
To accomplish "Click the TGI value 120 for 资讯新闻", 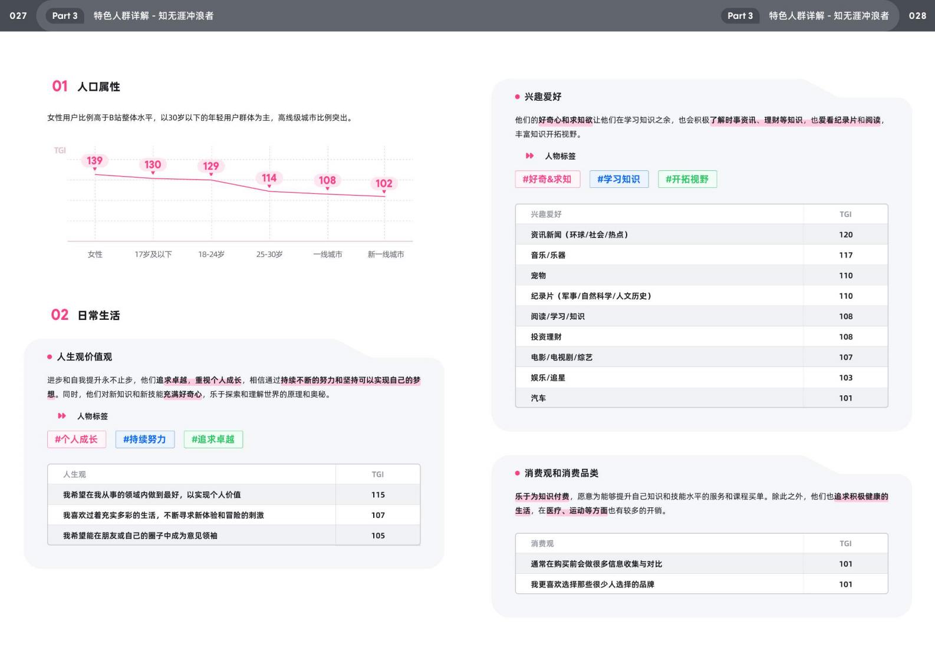I will (x=846, y=234).
